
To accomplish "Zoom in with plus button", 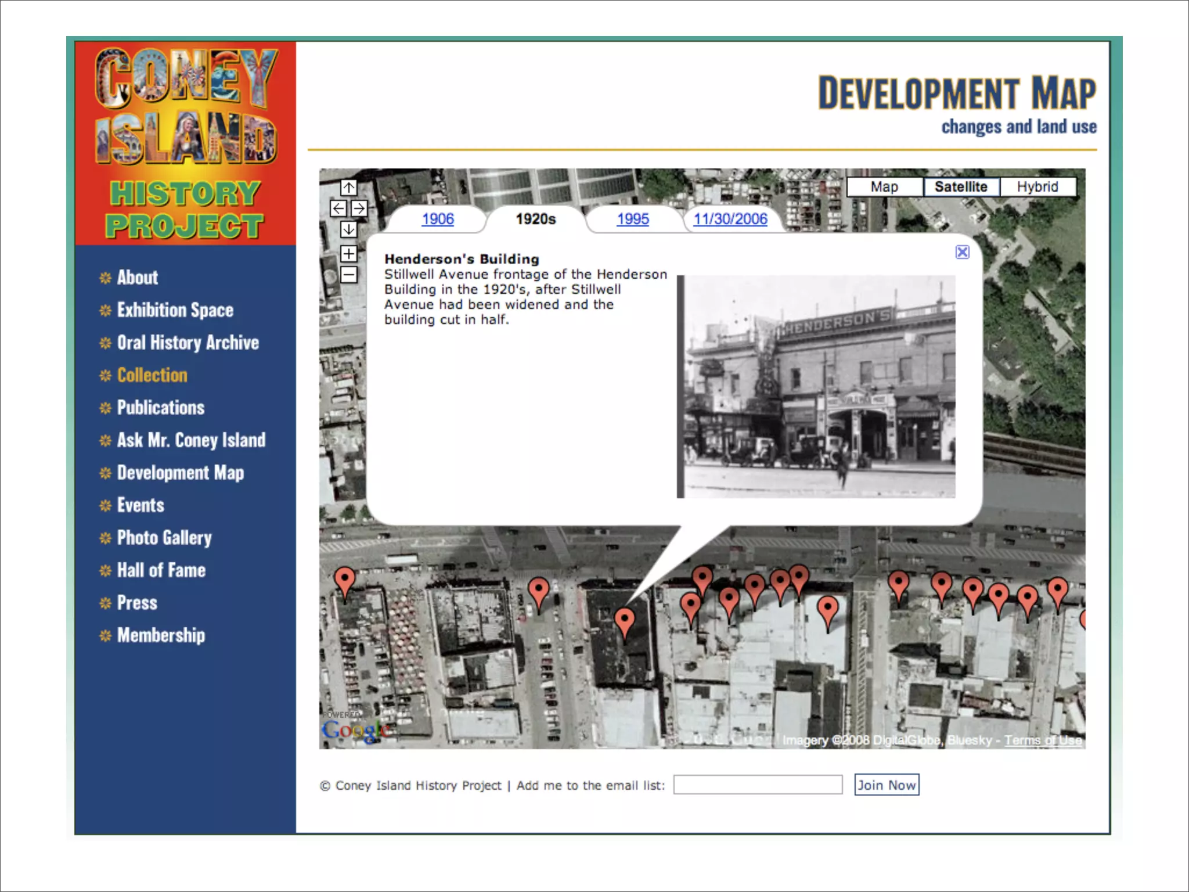I will point(348,254).
